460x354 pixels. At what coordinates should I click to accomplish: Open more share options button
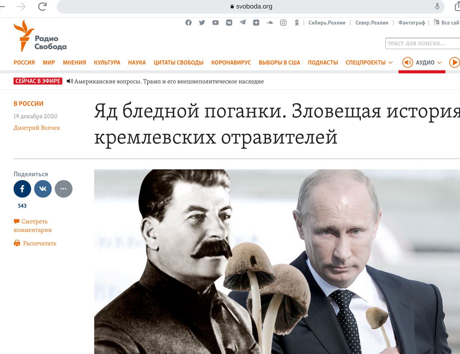(64, 189)
